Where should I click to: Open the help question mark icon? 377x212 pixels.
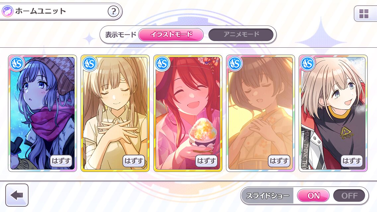pos(113,11)
